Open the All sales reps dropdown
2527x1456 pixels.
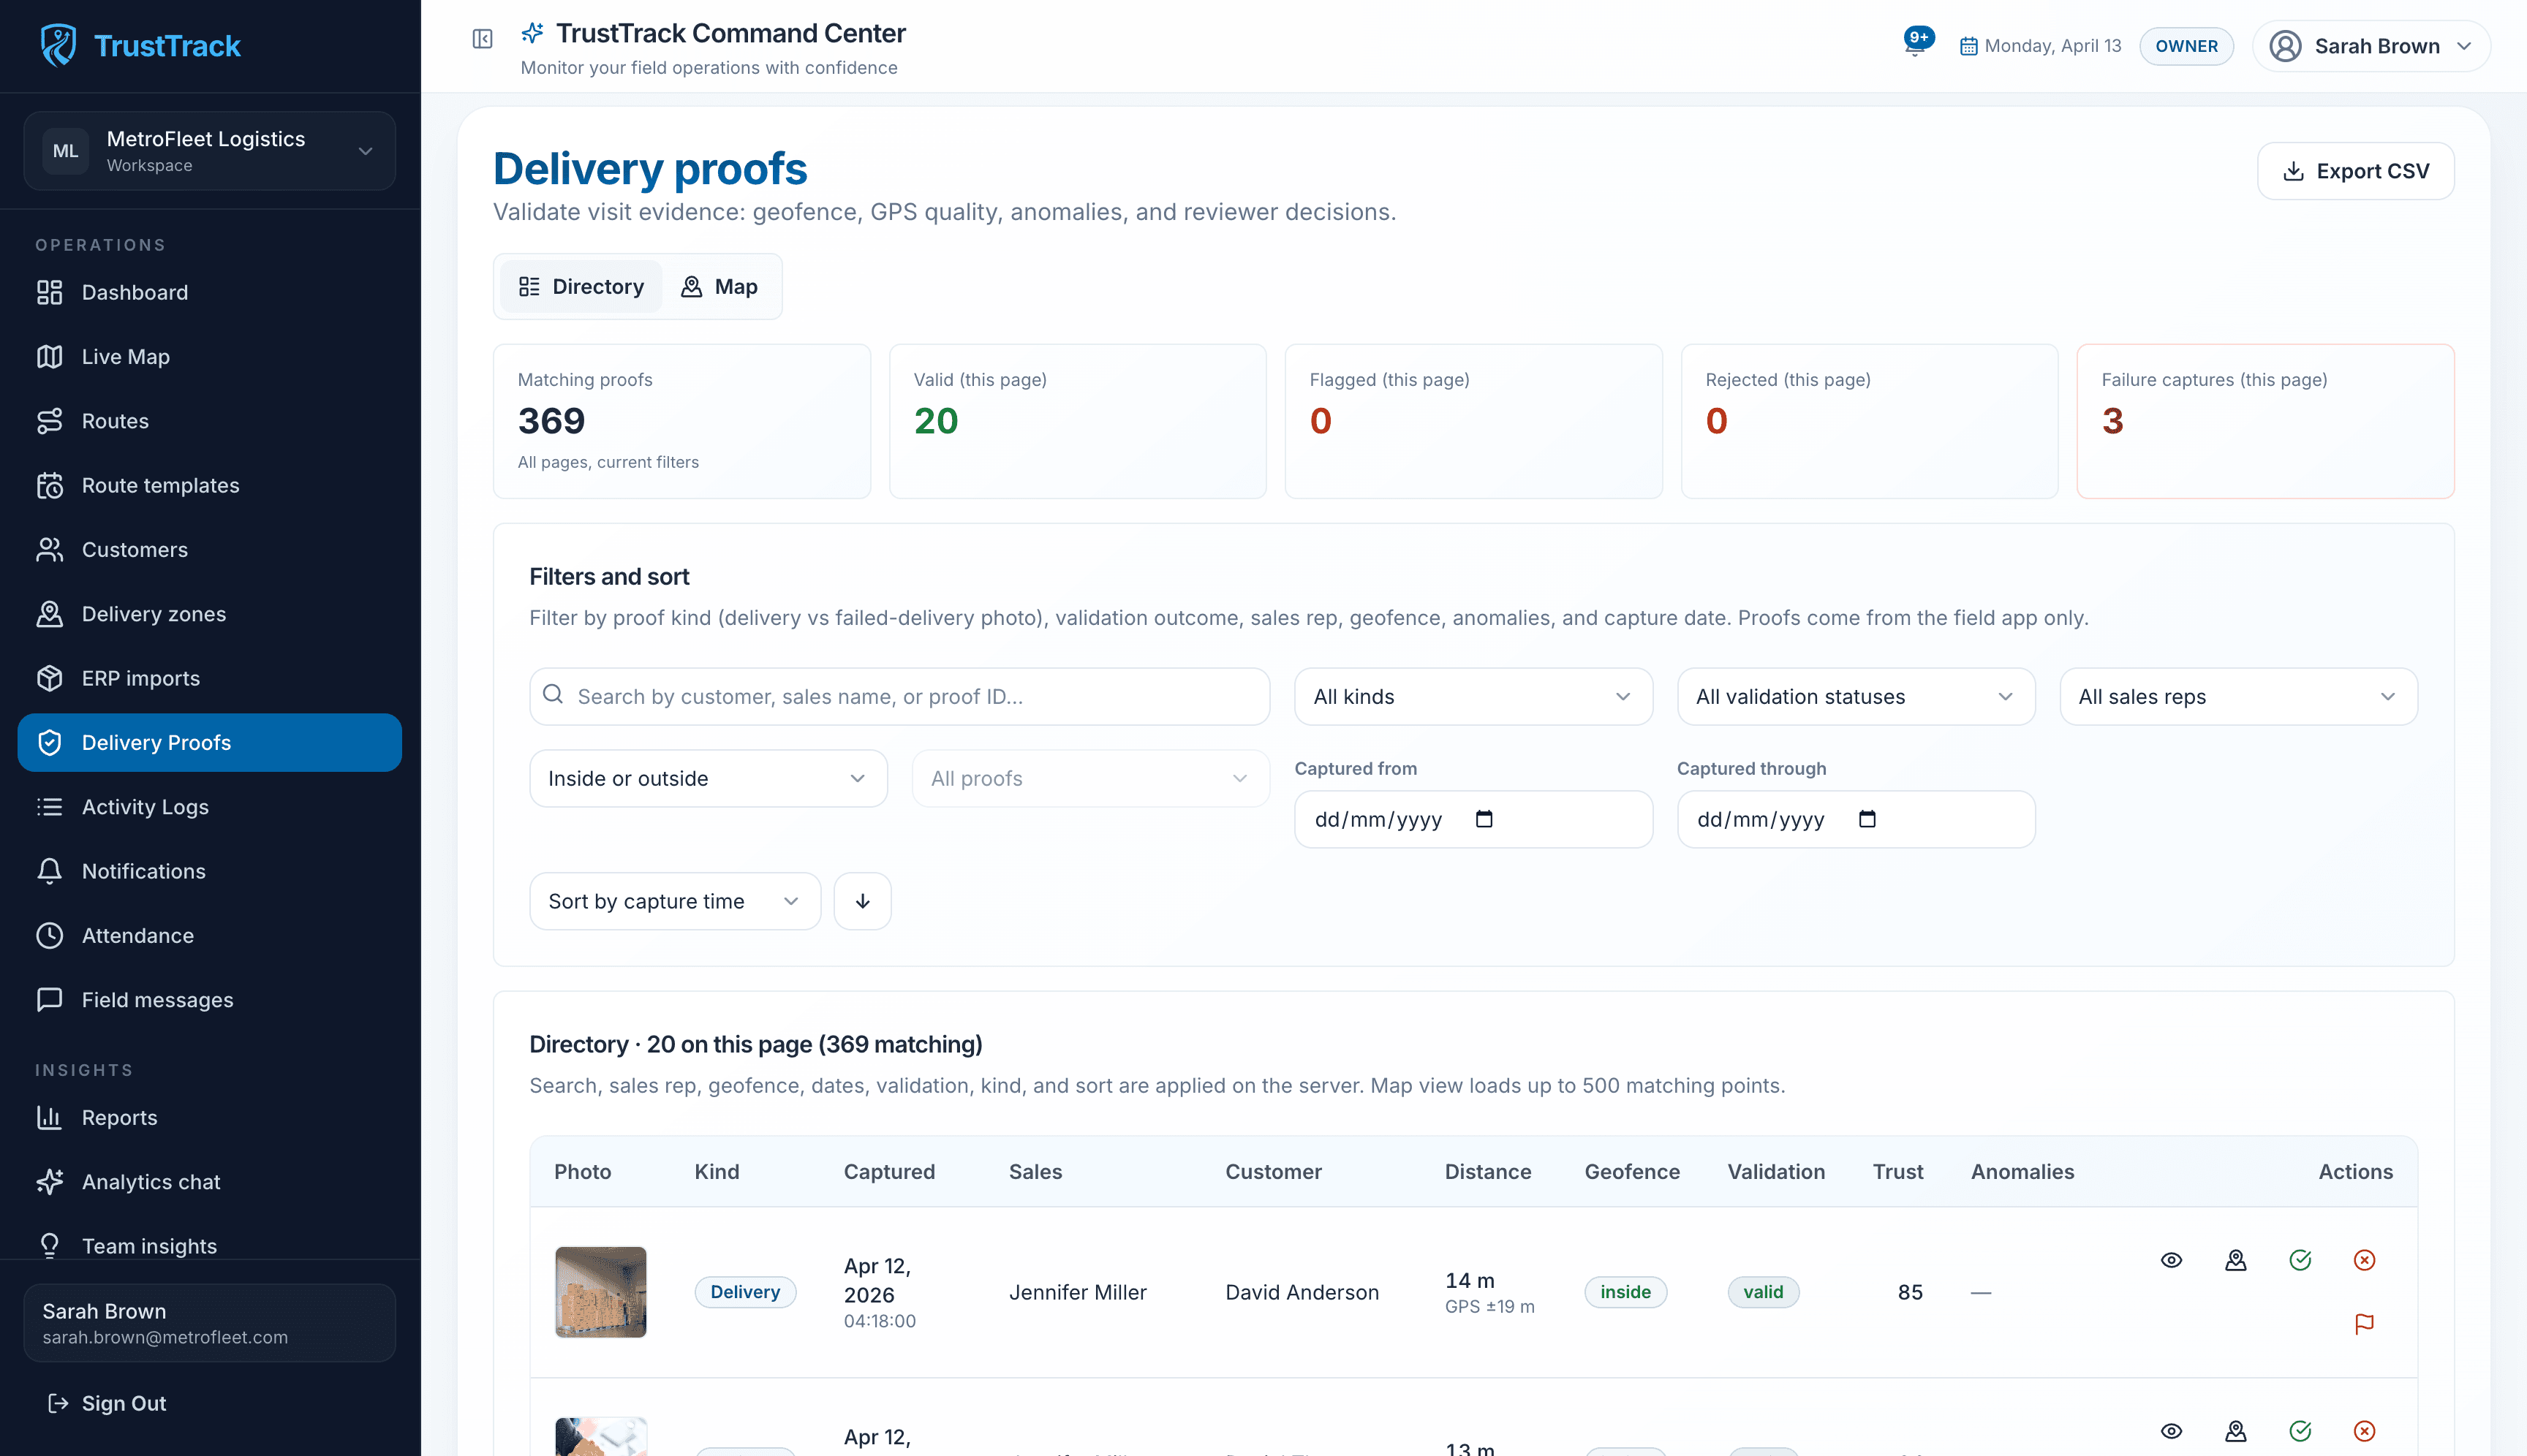click(2238, 697)
